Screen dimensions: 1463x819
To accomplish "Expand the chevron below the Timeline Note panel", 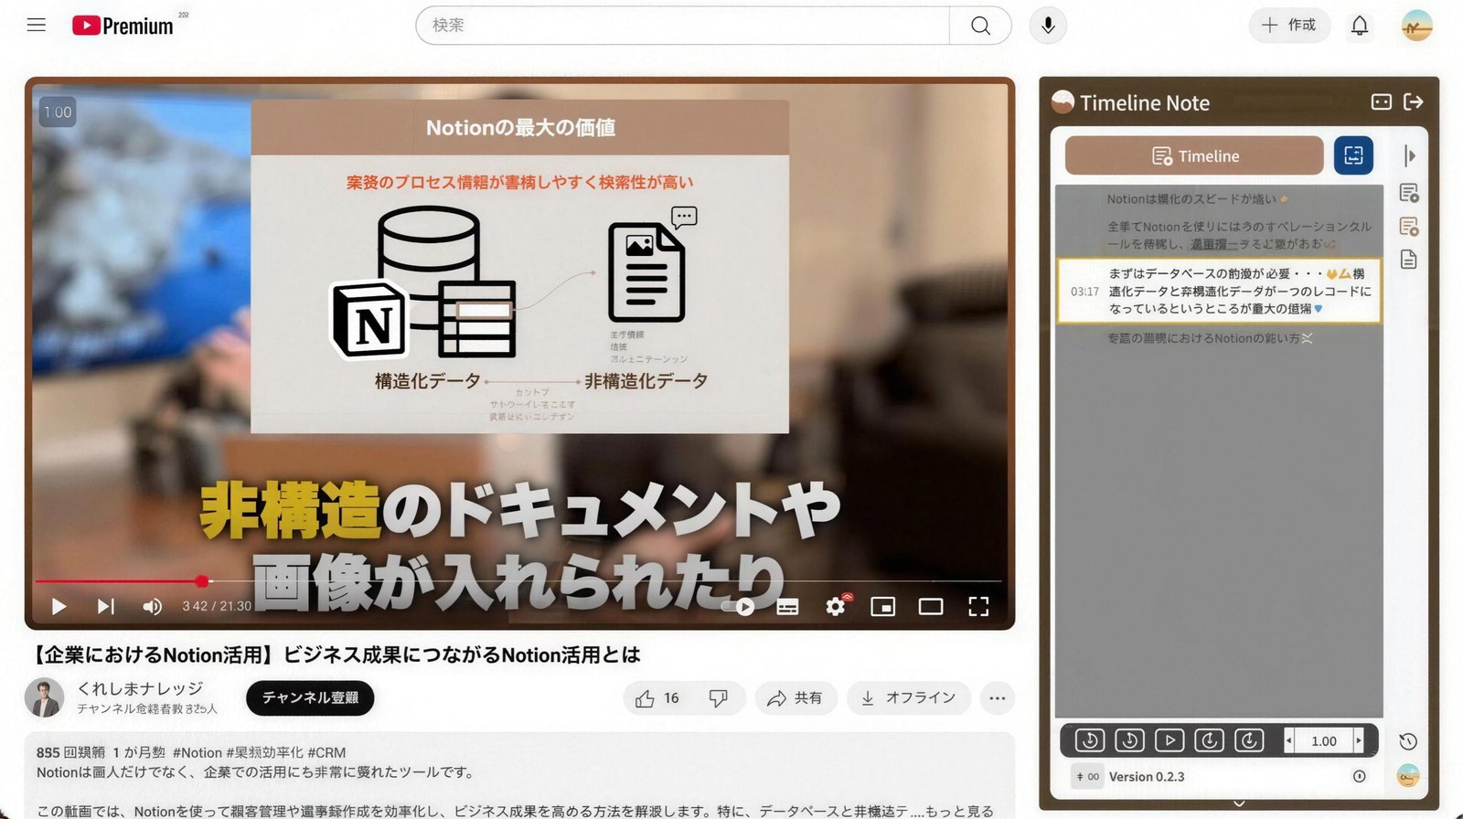I will (1239, 803).
